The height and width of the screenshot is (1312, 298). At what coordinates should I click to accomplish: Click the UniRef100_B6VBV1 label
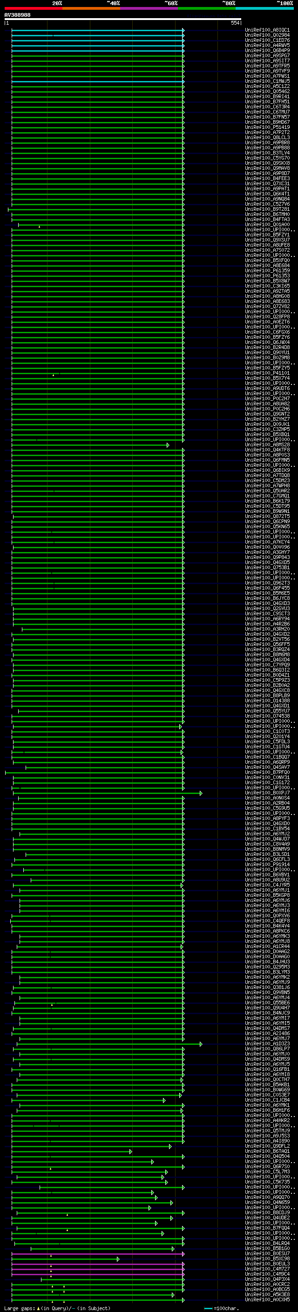click(x=267, y=875)
